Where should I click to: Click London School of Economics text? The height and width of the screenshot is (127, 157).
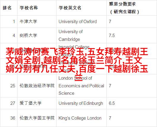[81, 86]
